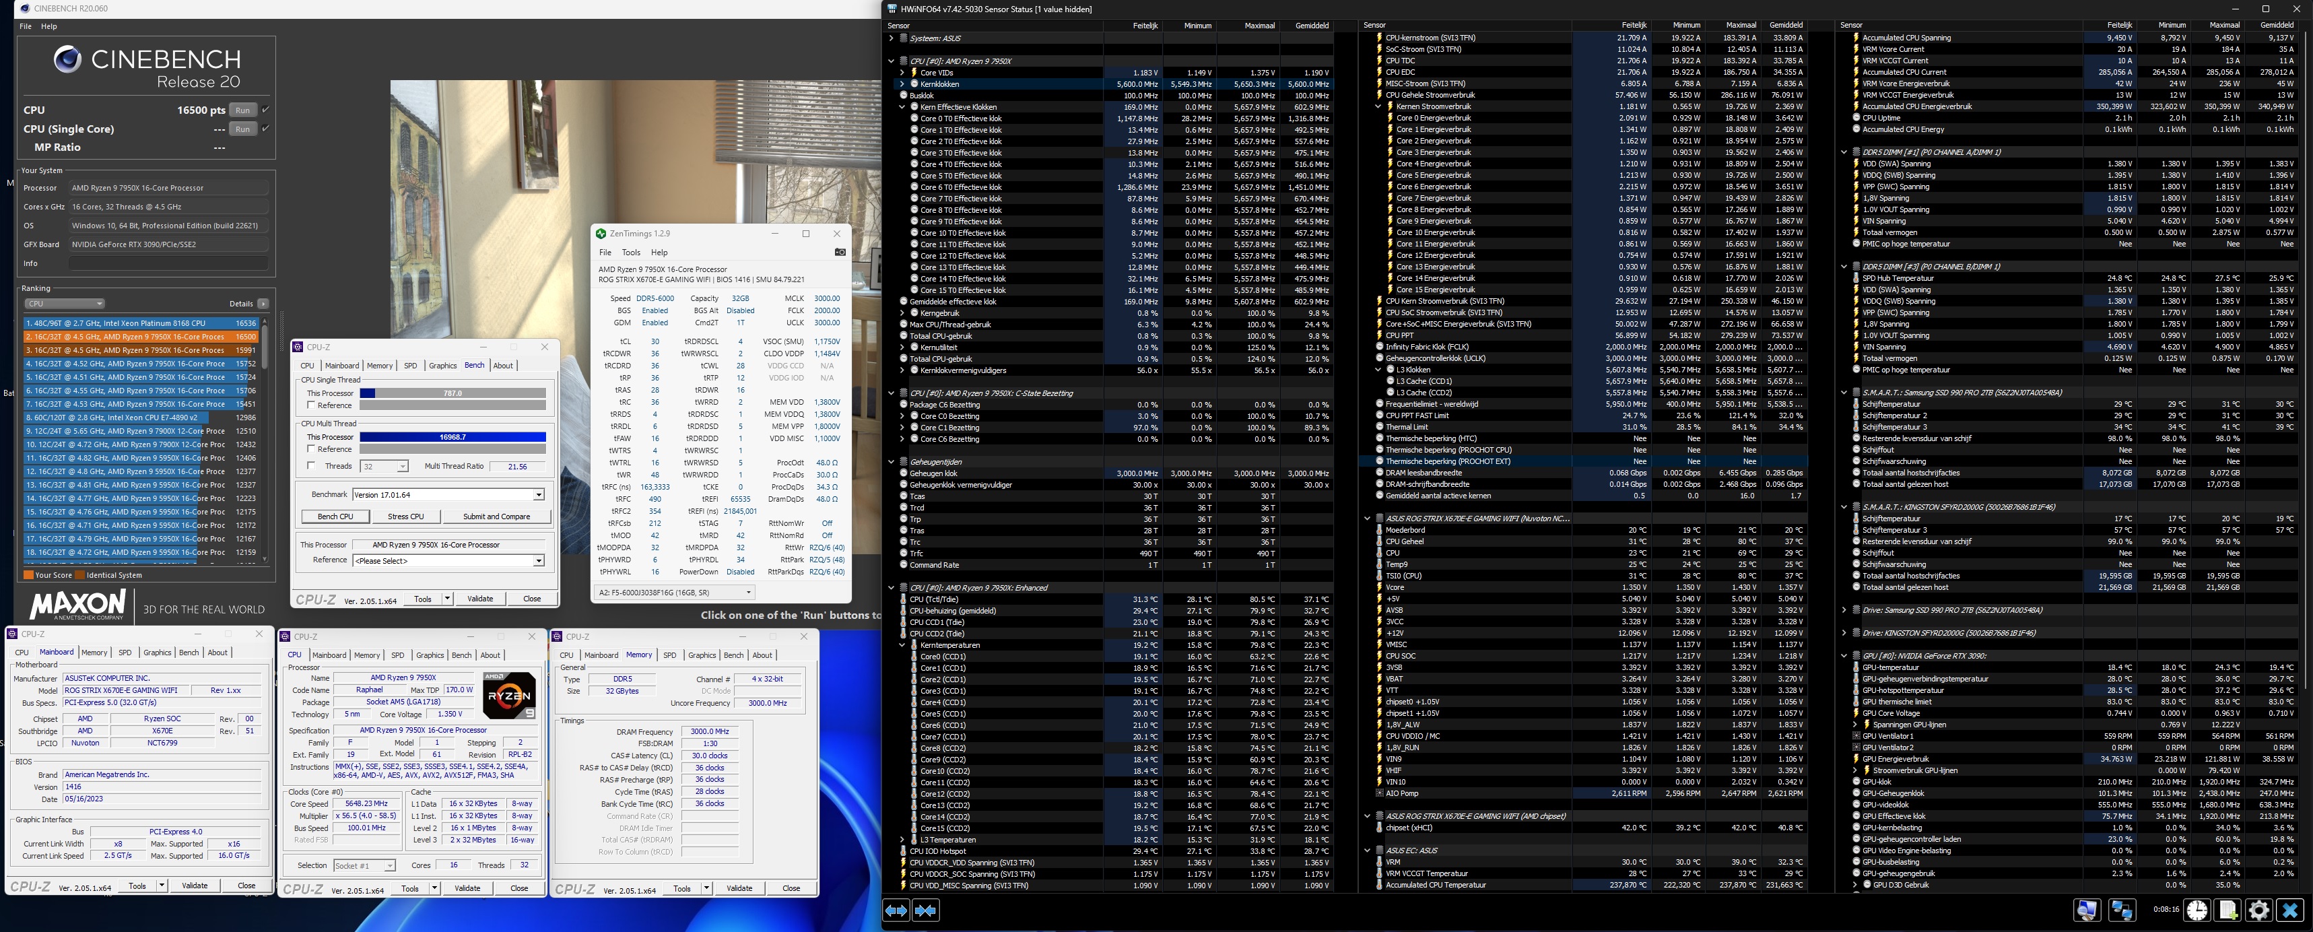2313x932 pixels.
Task: Click Cinebench Details arrow button
Action: (263, 304)
